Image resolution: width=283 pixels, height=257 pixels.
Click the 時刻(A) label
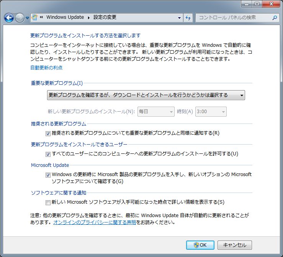(x=185, y=112)
